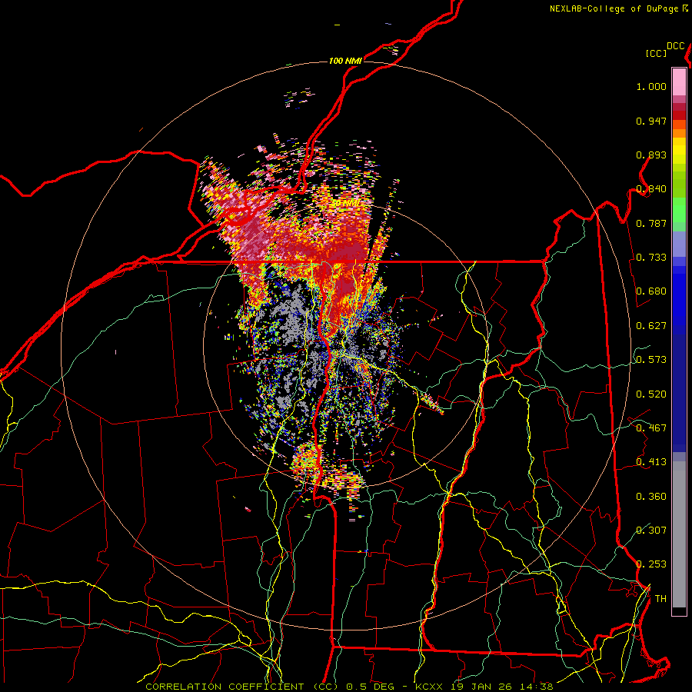
Task: Click the 0.413 scale value
Action: click(651, 462)
